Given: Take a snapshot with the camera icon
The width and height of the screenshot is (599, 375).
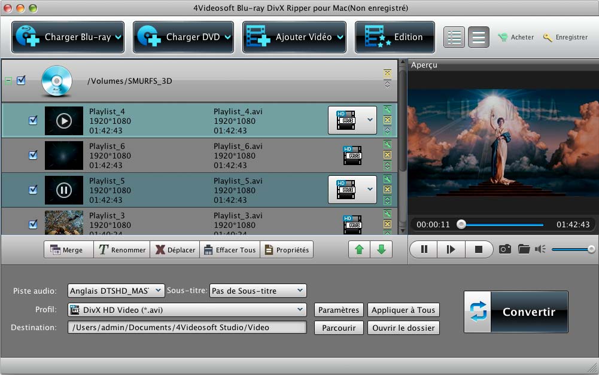Looking at the screenshot, I should pos(505,249).
